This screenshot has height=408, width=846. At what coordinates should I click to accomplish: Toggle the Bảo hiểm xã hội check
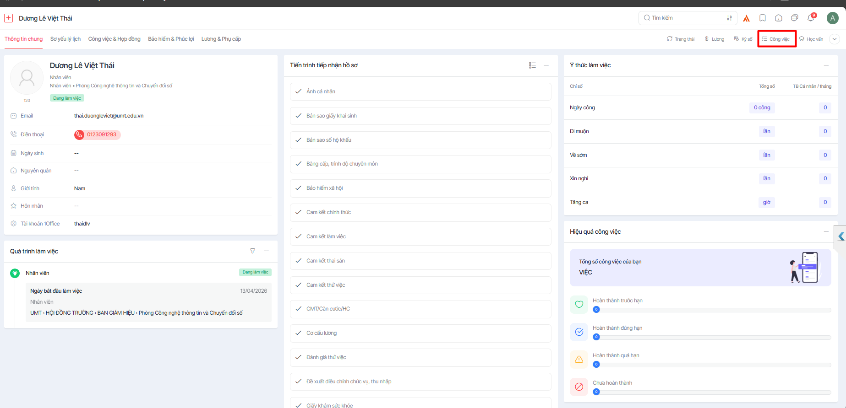pyautogui.click(x=299, y=188)
